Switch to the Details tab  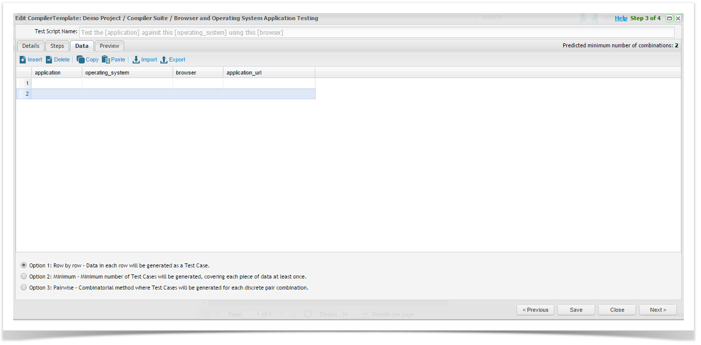(31, 46)
